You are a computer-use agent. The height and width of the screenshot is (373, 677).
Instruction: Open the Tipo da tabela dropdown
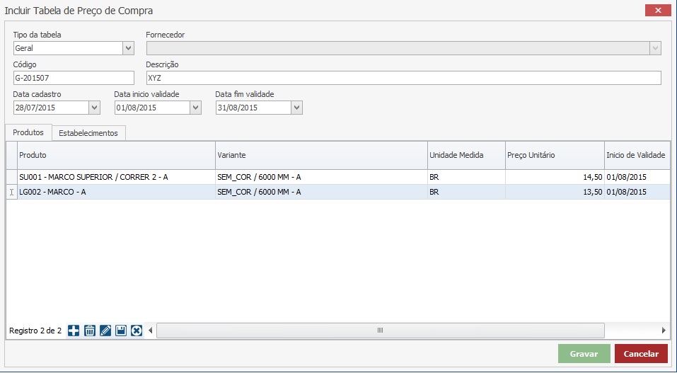[x=128, y=48]
